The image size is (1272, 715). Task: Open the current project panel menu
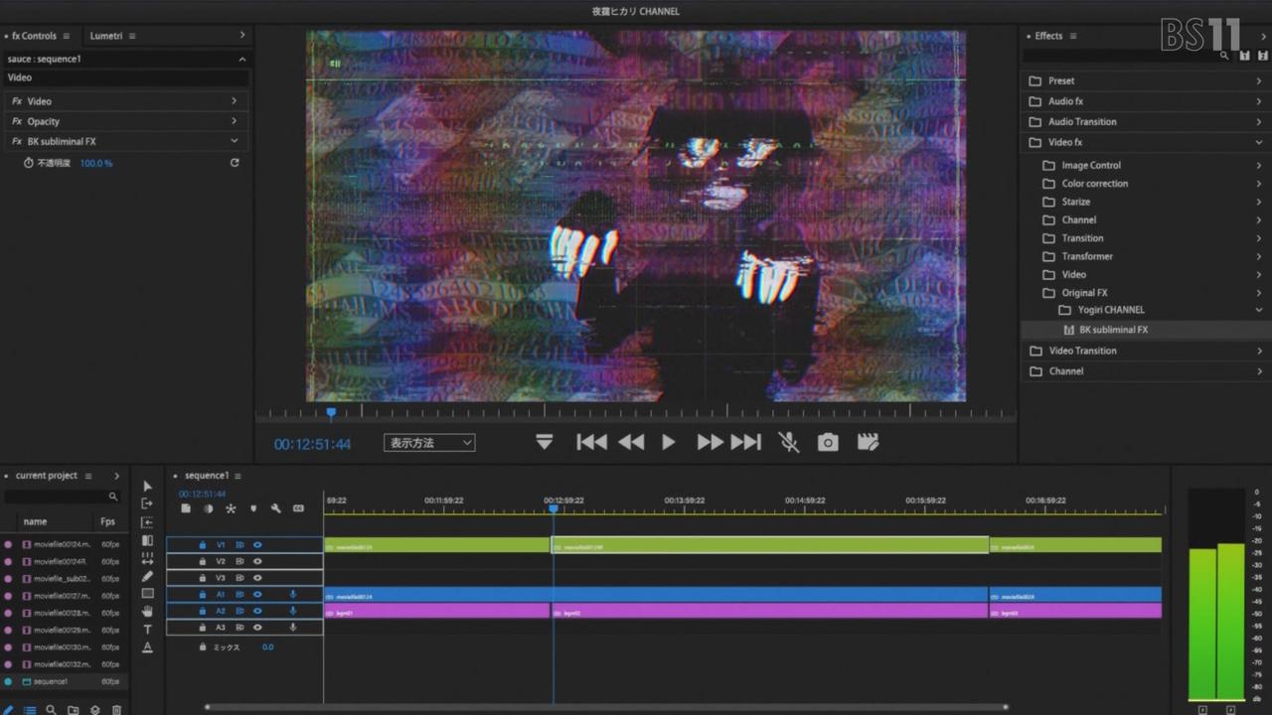87,476
